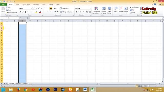Click the Insert cells icon

pos(116,8)
